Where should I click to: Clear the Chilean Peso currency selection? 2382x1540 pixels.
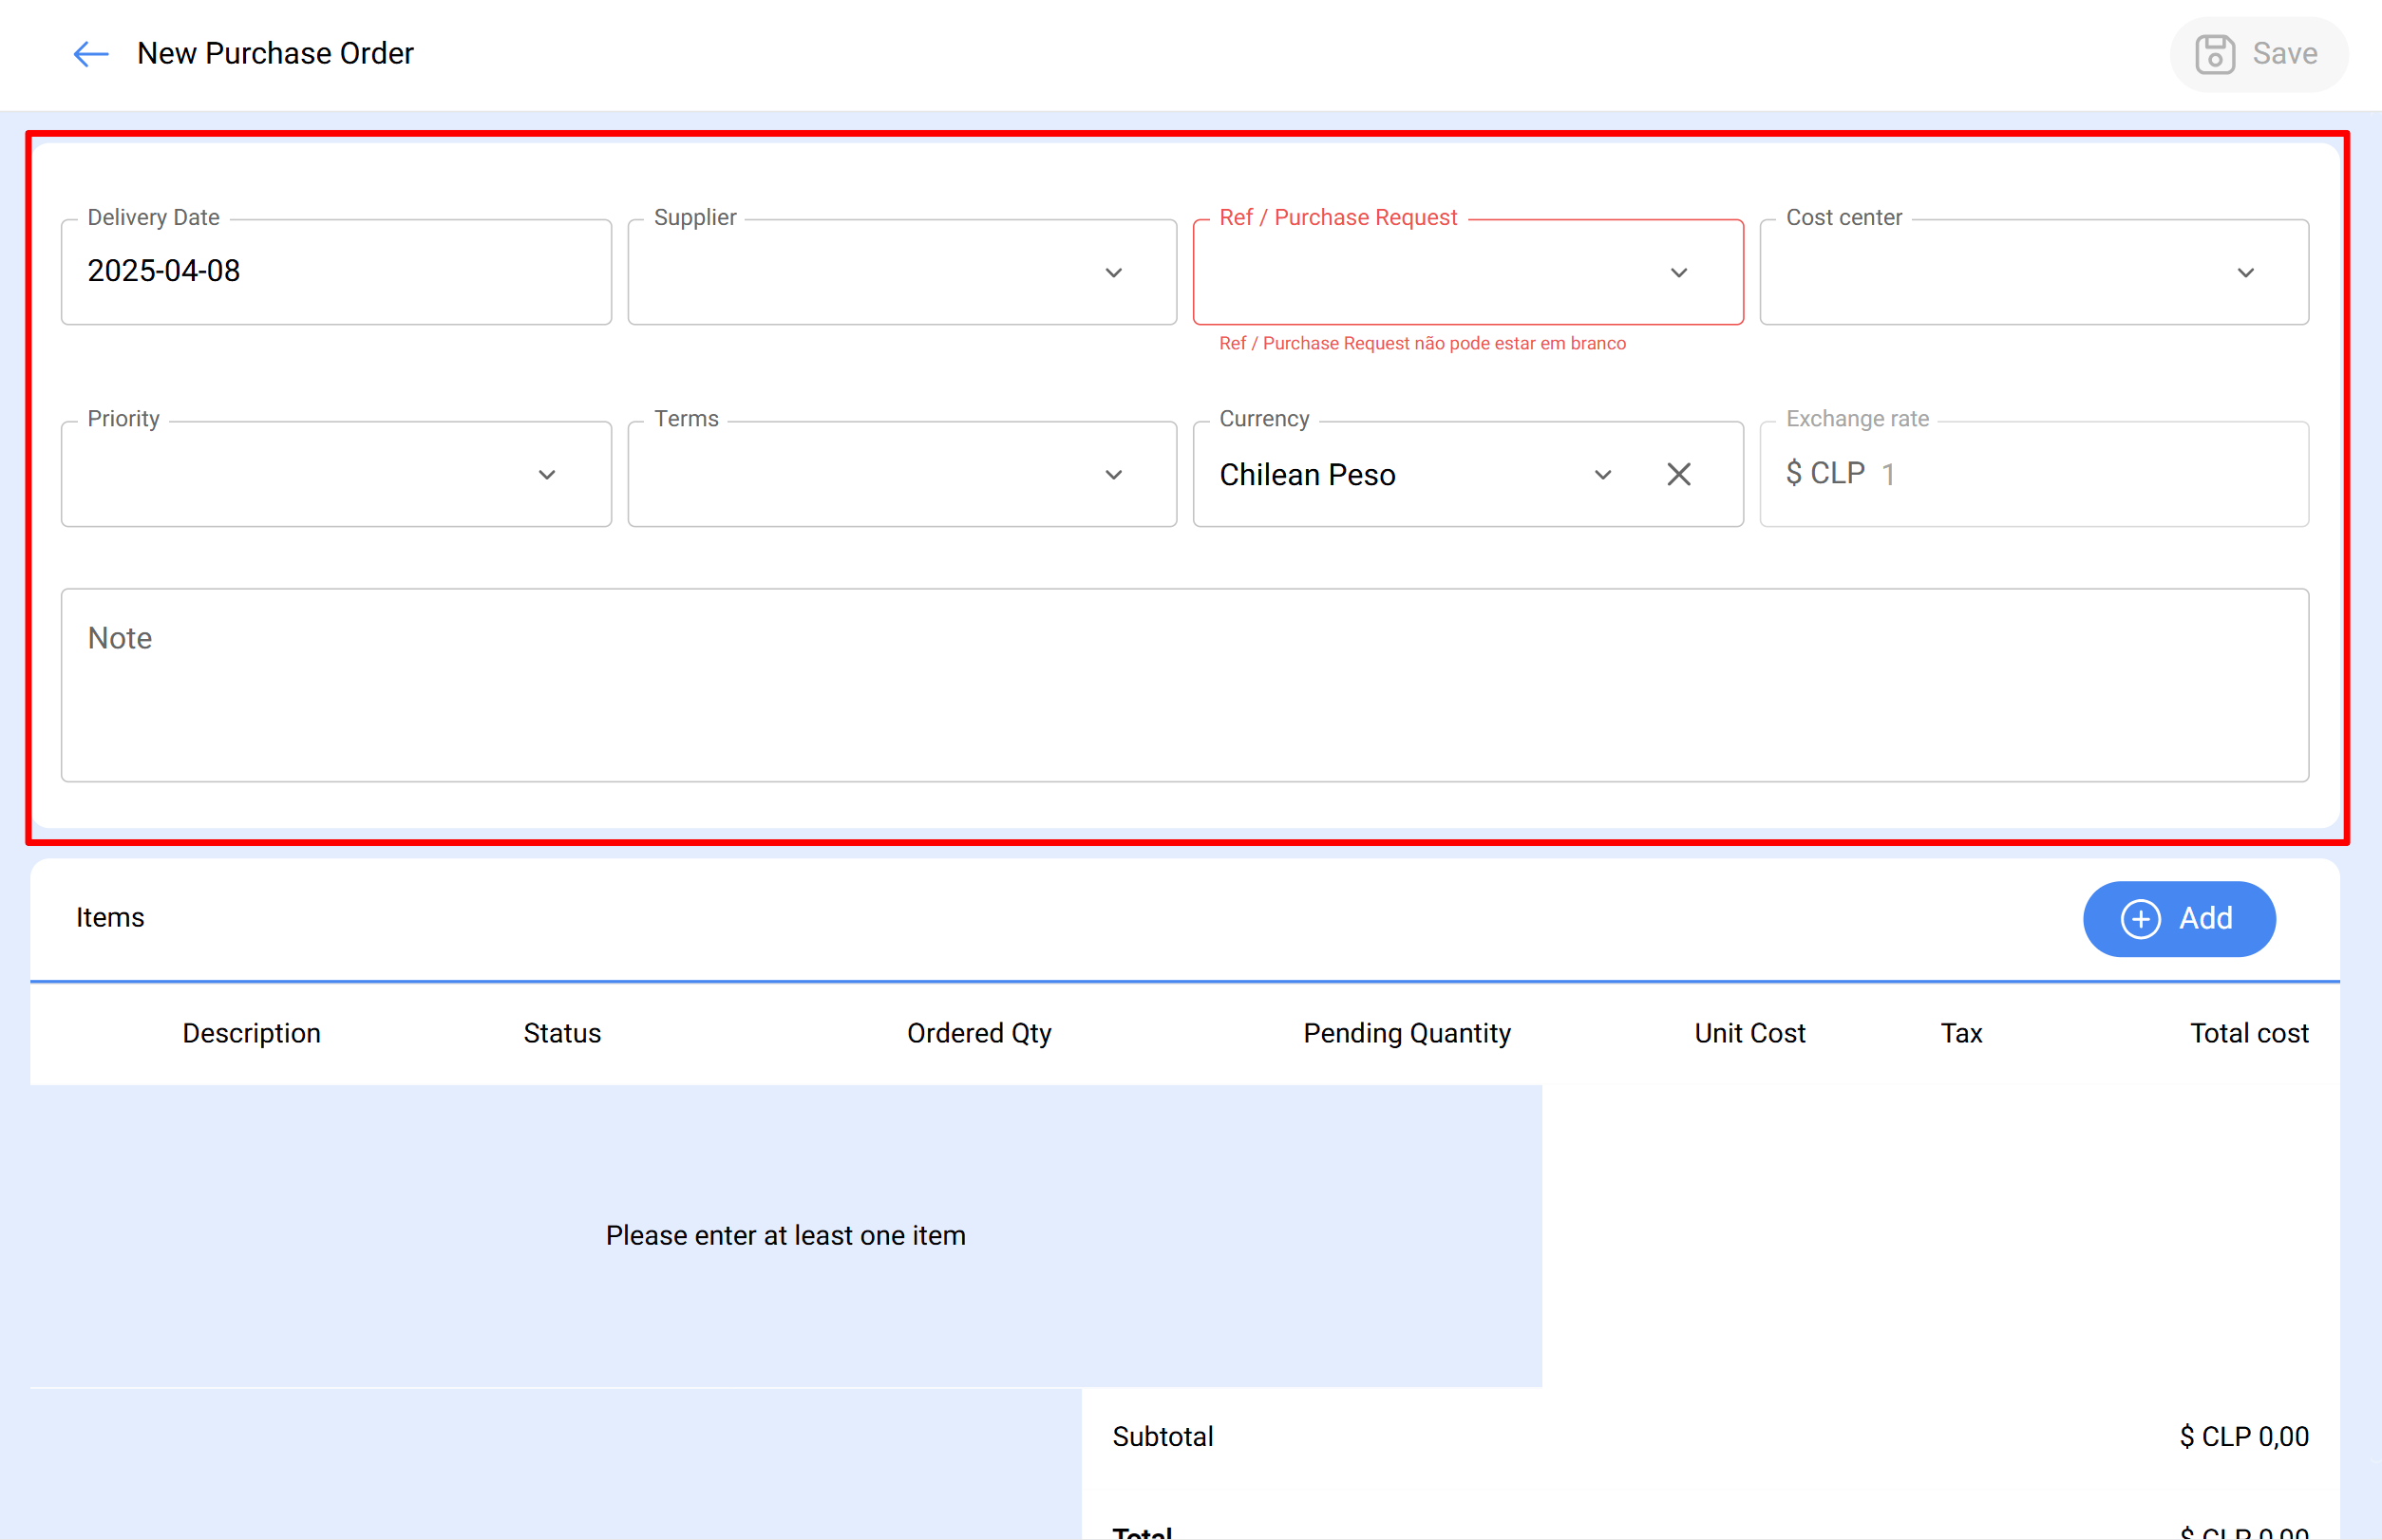click(x=1679, y=475)
